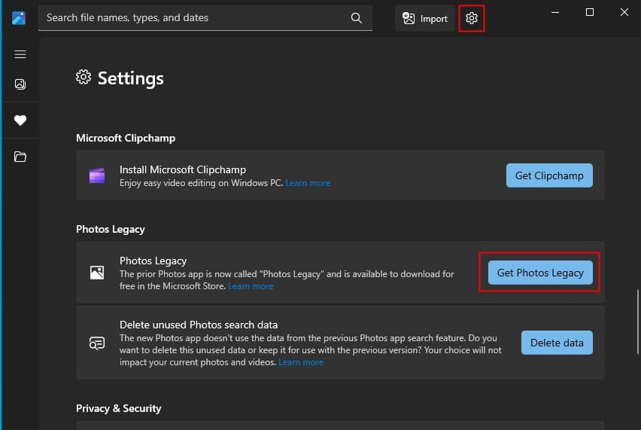Click the 'Photos Legacy' section heading
Image resolution: width=641 pixels, height=430 pixels.
pyautogui.click(x=111, y=229)
